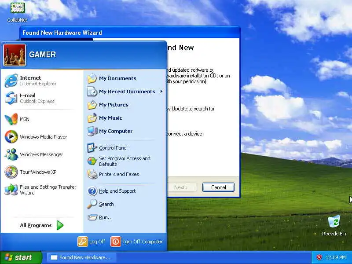Start Windows Messenger icon
The height and width of the screenshot is (264, 352).
tap(11, 154)
